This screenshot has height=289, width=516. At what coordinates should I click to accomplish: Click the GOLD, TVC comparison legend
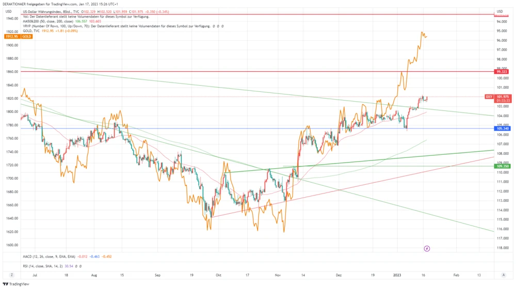pyautogui.click(x=50, y=31)
